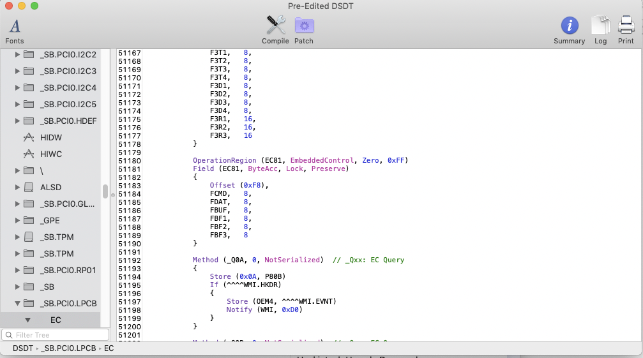Open the Log viewer

600,30
